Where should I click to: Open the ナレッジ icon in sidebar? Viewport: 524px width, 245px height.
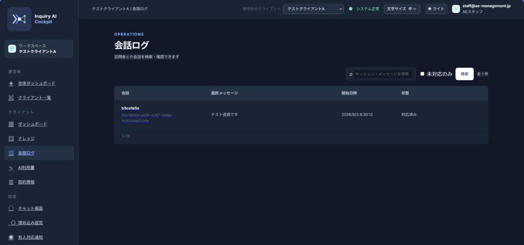pos(11,138)
